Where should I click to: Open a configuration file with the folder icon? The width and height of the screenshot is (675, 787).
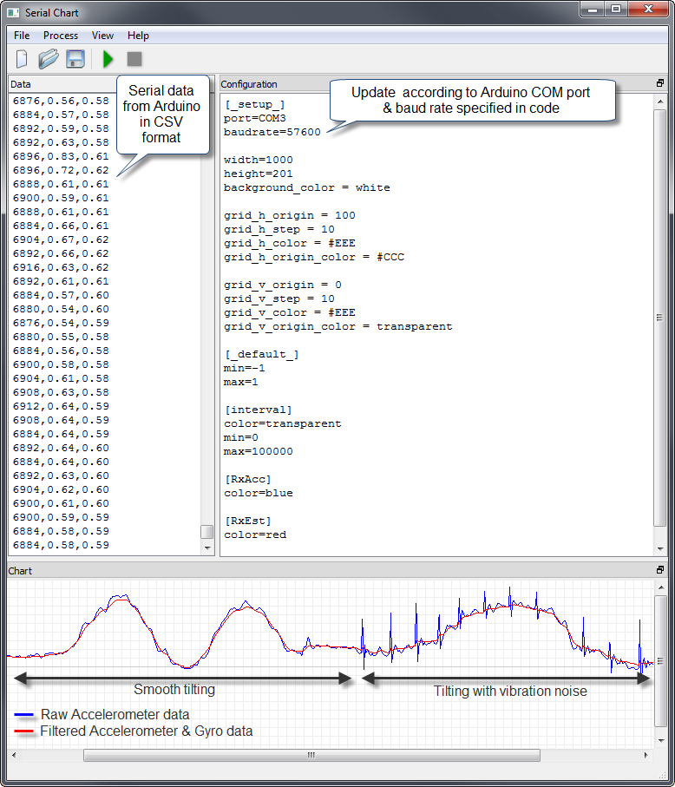[49, 59]
